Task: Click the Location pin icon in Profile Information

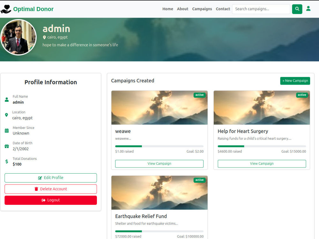Action: pos(6,115)
